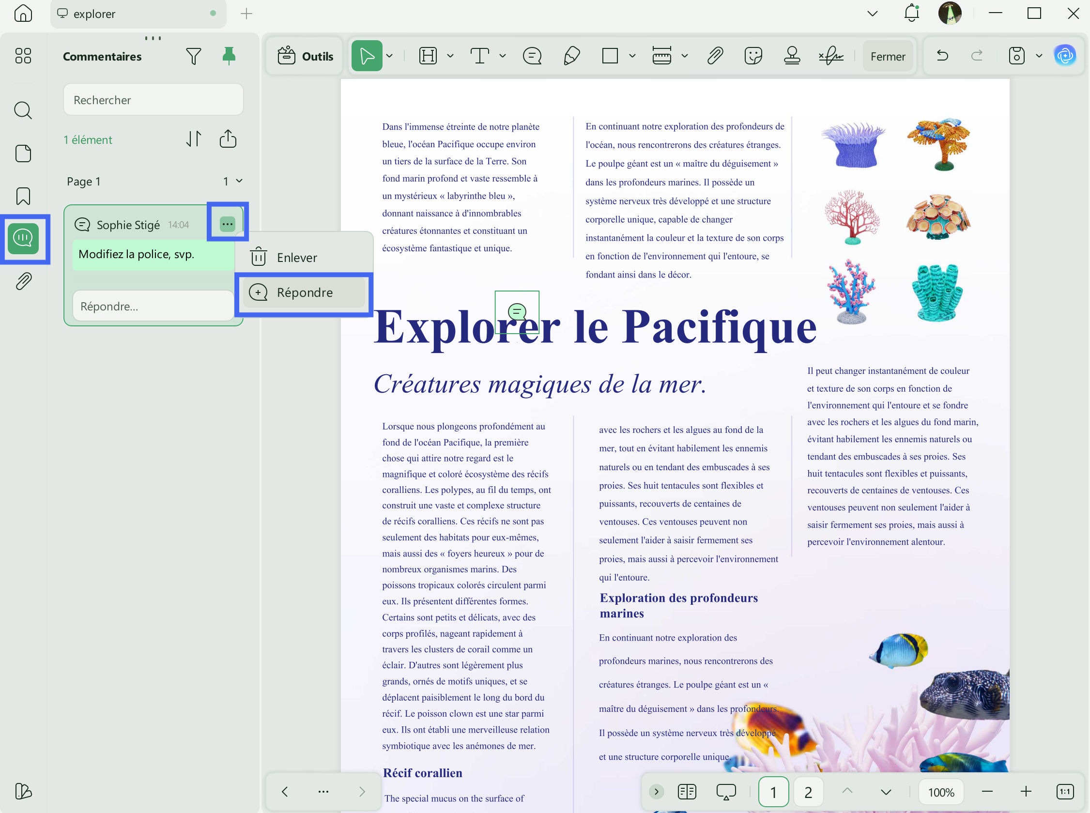
Task: Toggle two-page view in the bottom bar
Action: point(687,791)
